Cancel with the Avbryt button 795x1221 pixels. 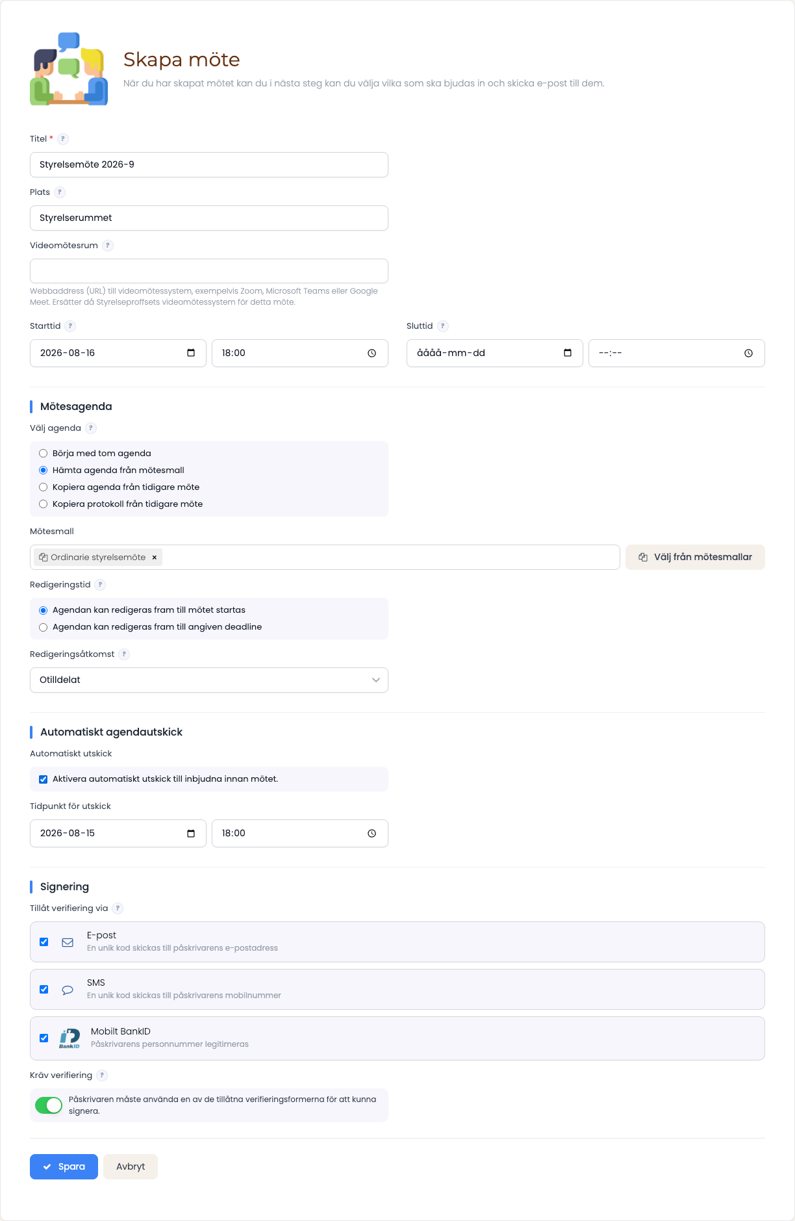coord(131,1166)
